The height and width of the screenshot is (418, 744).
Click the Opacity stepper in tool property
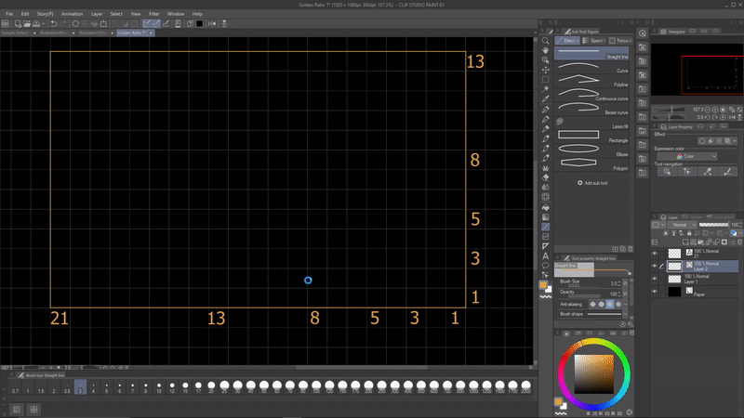(x=619, y=294)
